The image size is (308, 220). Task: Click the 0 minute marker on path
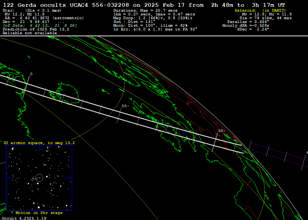click(x=31, y=74)
